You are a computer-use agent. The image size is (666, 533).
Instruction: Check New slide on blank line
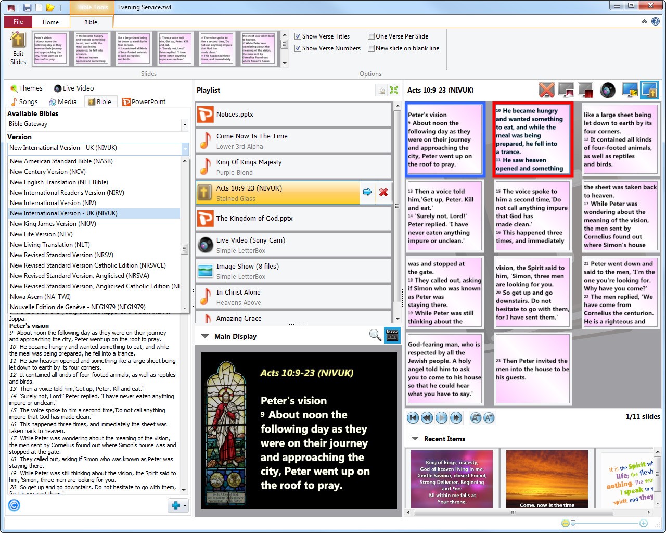pos(372,48)
